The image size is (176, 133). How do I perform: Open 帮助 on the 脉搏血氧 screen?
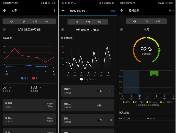click(171, 10)
